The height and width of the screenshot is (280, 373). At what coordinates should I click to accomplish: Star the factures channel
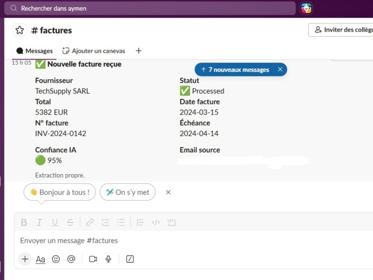[x=19, y=30]
